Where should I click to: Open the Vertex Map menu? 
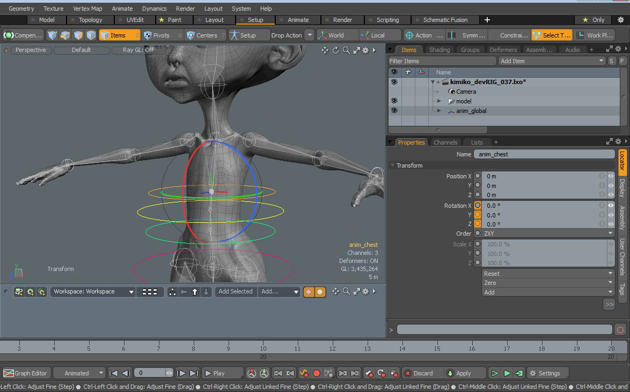87,9
